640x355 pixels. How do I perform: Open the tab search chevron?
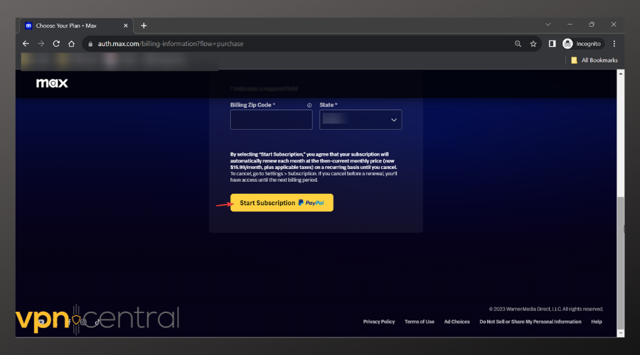(x=548, y=24)
